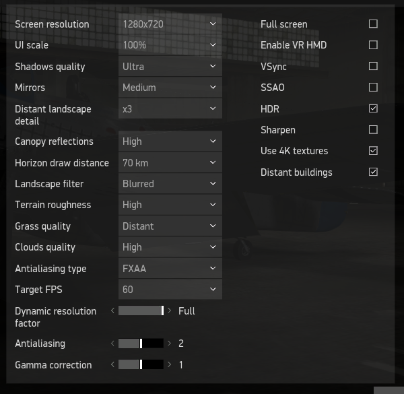
Task: Click the left arrow of Antialiasing slider
Action: (112, 343)
